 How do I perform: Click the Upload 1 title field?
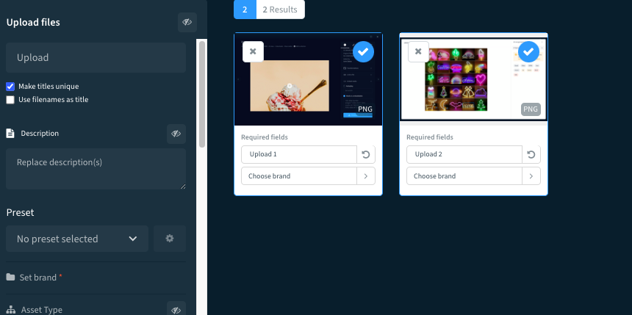[299, 154]
